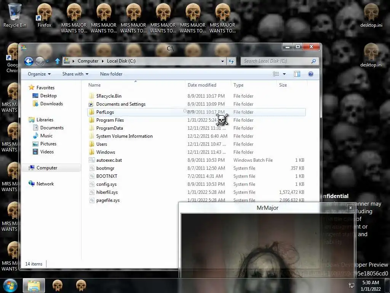Click the Up folder blue arrow
Screen dimensions: 390x293
(x=57, y=61)
